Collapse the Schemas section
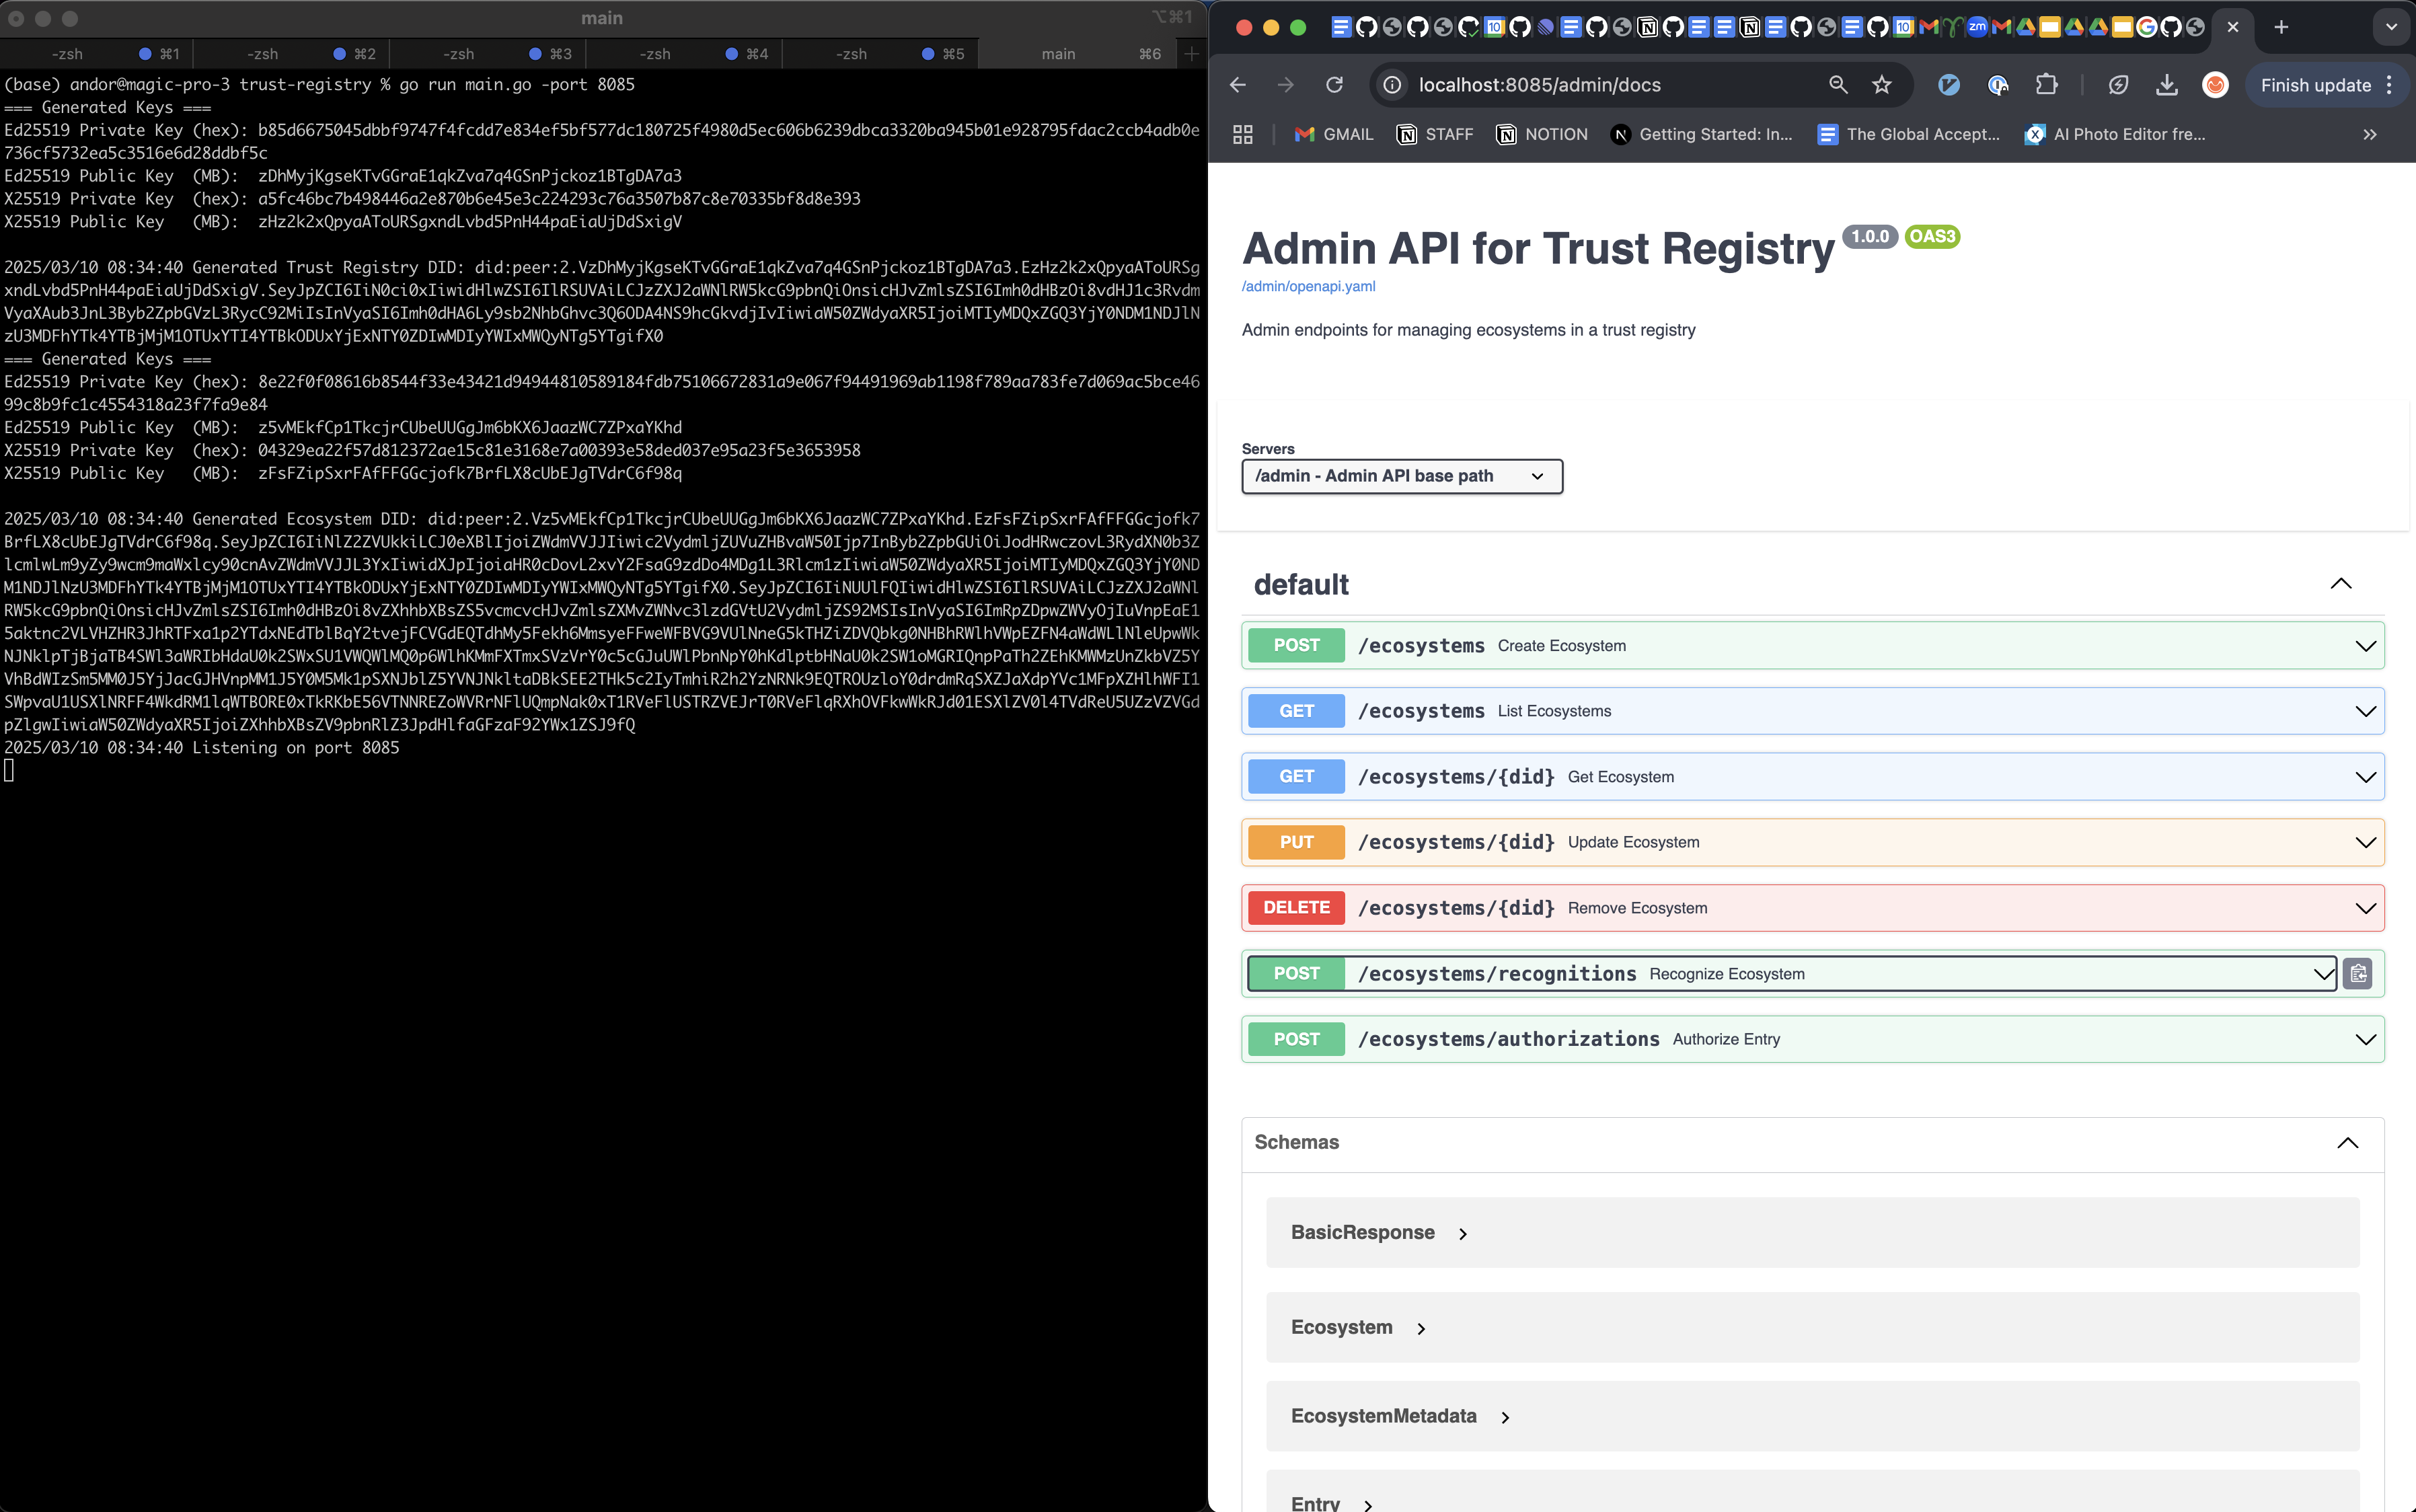Image resolution: width=2416 pixels, height=1512 pixels. [x=2348, y=1143]
